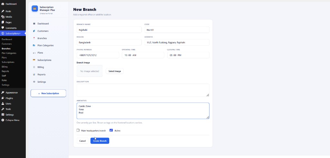Click the Create Branch button
This screenshot has width=330, height=158.
coord(100,141)
